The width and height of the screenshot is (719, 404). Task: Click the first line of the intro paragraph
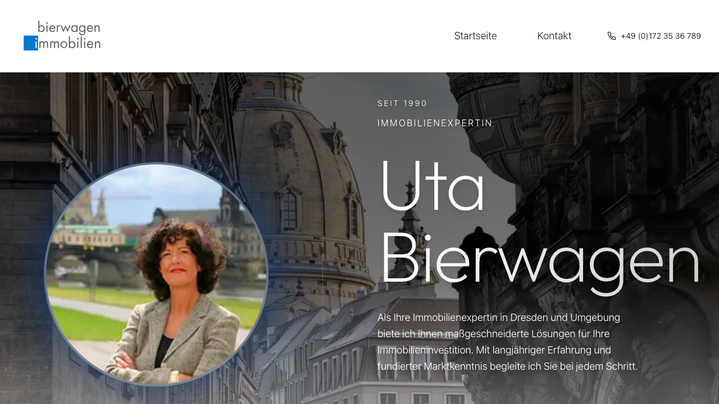tap(498, 318)
